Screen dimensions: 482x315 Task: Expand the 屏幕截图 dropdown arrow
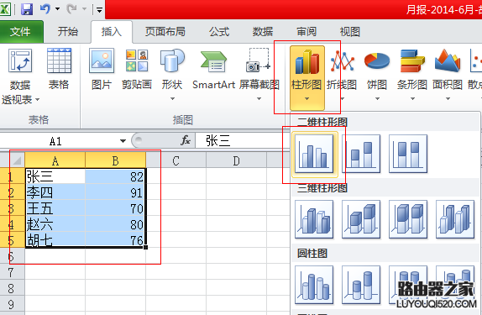tap(259, 99)
